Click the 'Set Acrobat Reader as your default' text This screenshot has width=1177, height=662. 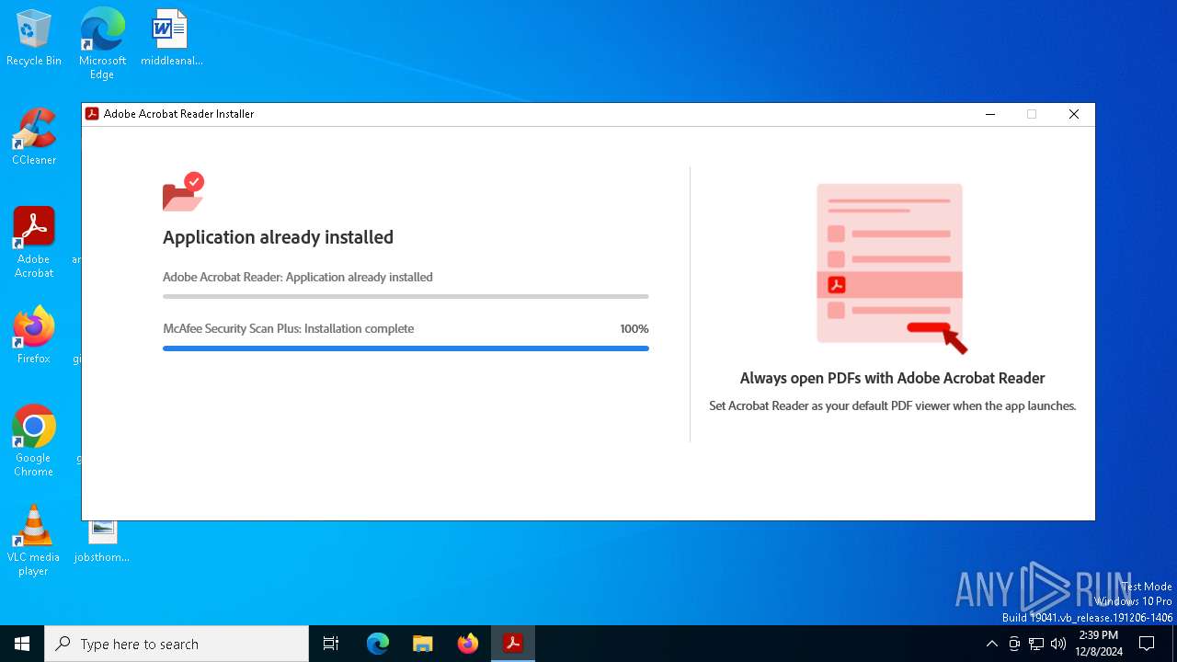(x=893, y=405)
